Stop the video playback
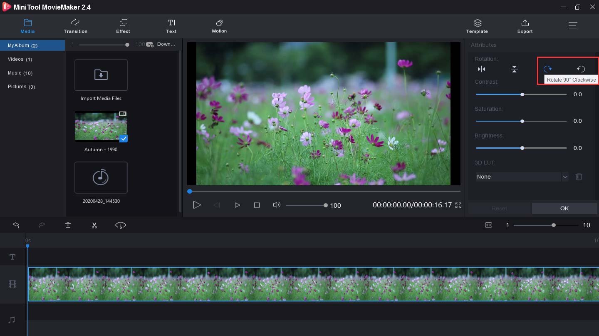Viewport: 599px width, 336px height. point(257,205)
